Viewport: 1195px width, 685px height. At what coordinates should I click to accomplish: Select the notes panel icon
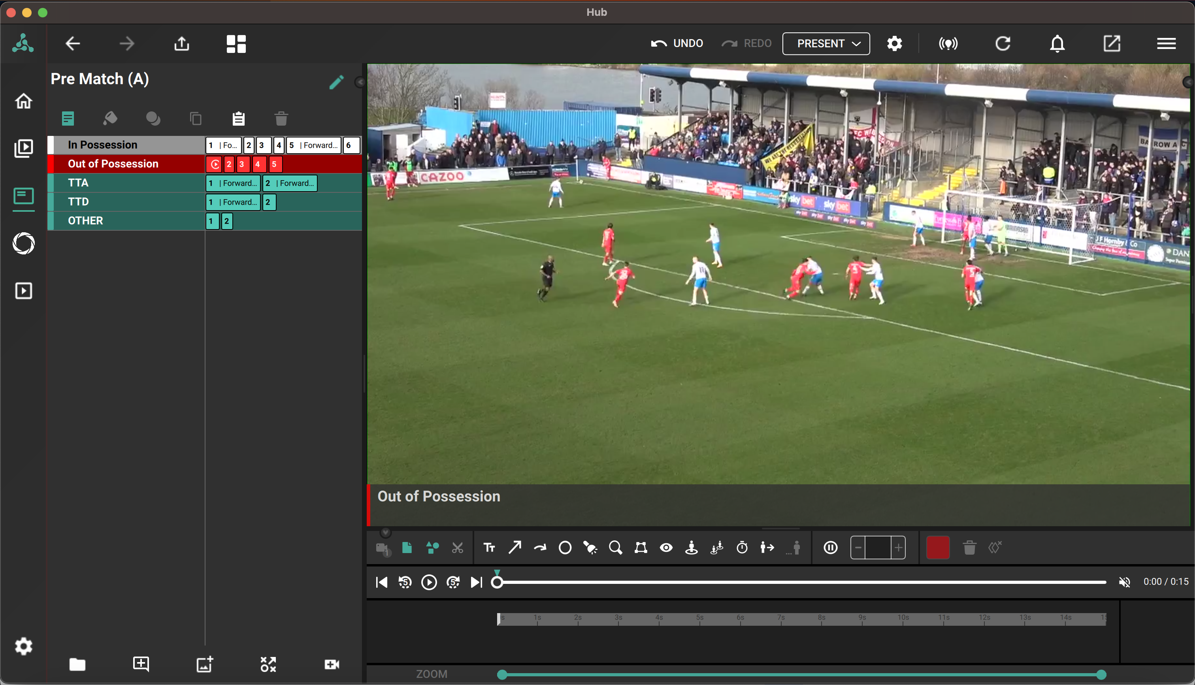pyautogui.click(x=68, y=118)
